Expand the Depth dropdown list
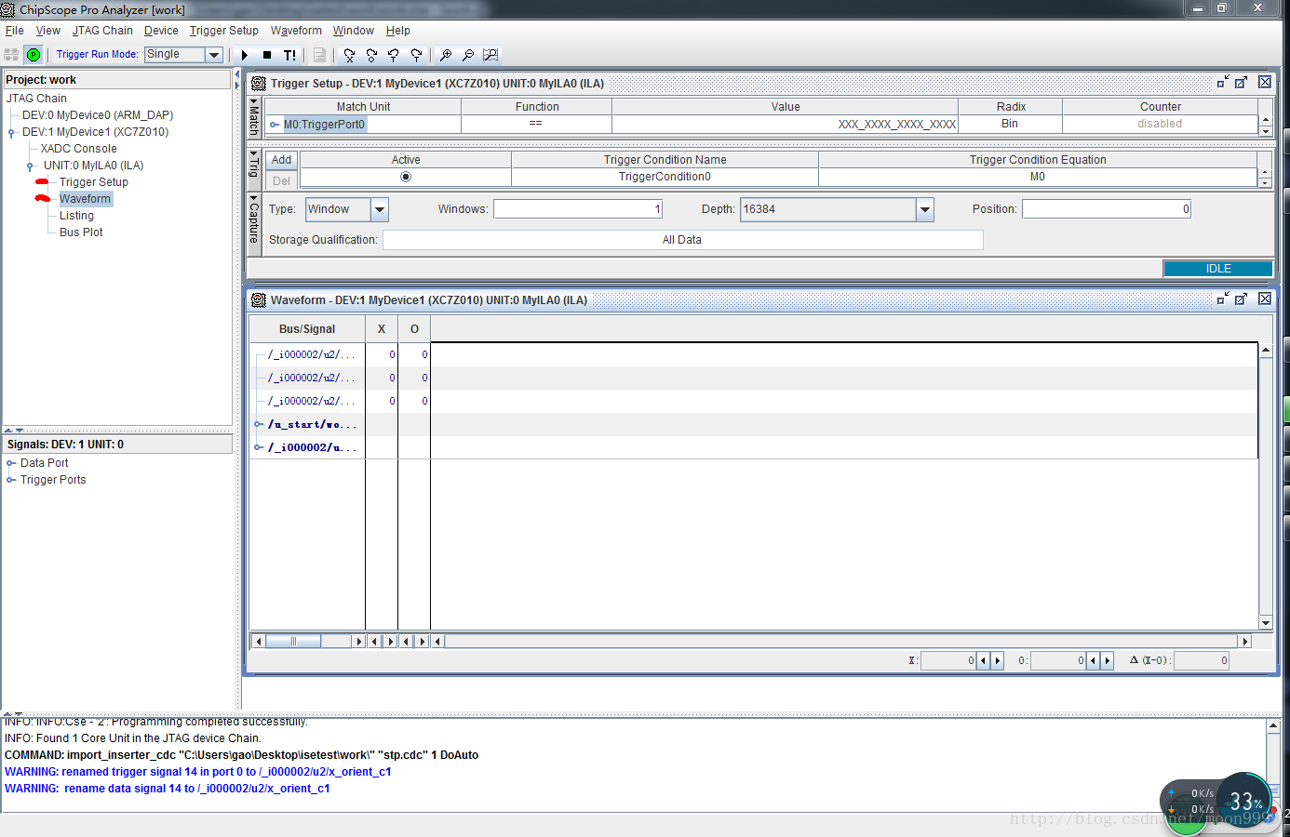The image size is (1290, 837). pos(924,209)
